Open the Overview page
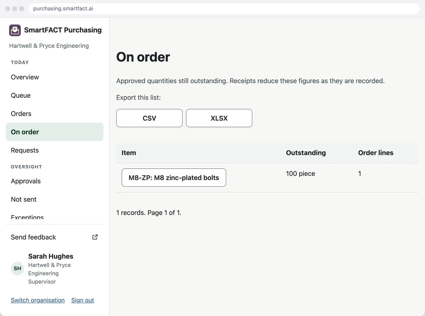The height and width of the screenshot is (316, 425). click(x=54, y=77)
